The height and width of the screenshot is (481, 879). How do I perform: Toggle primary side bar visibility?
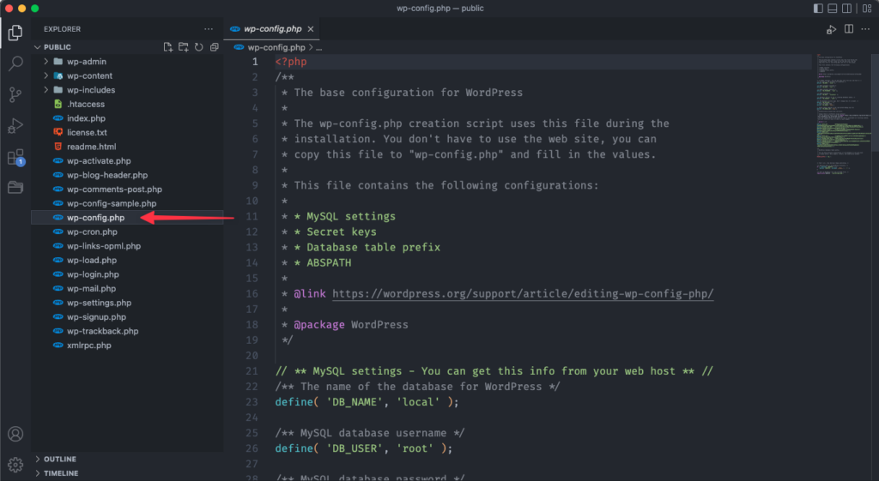(x=818, y=9)
